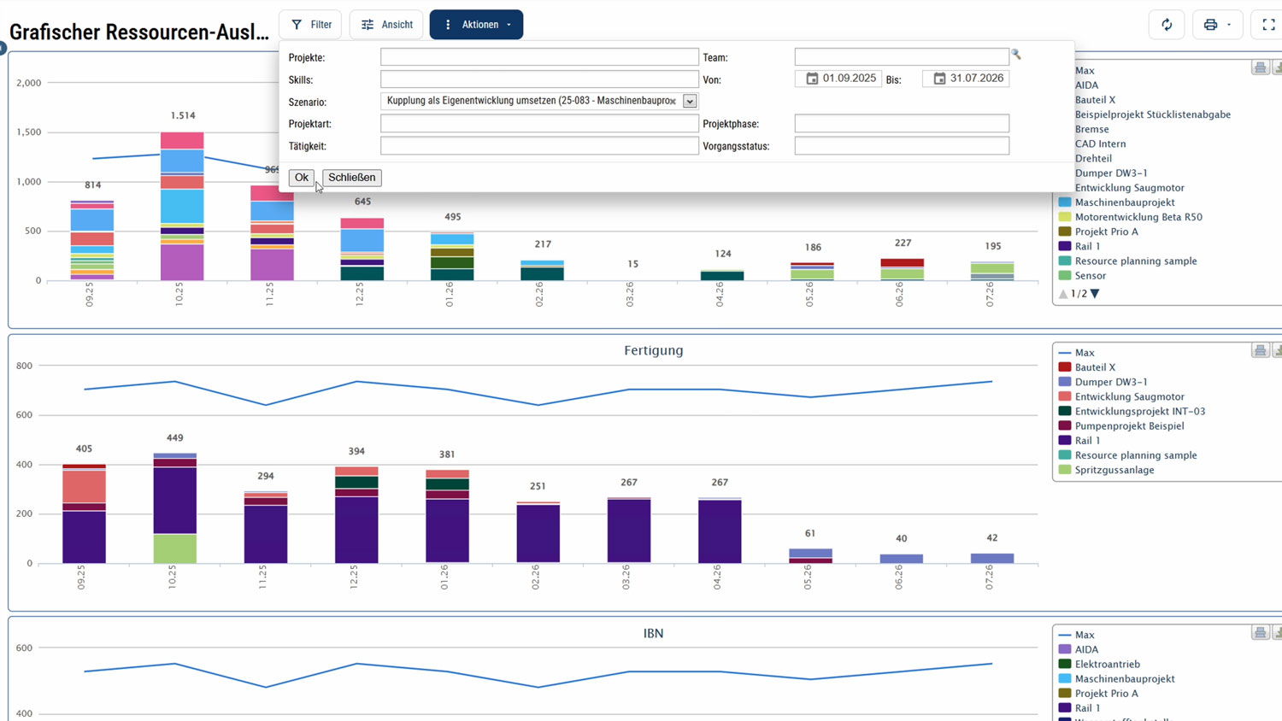Screen dimensions: 1282x721
Task: Click the refresh icon in top toolbar
Action: pos(1167,25)
